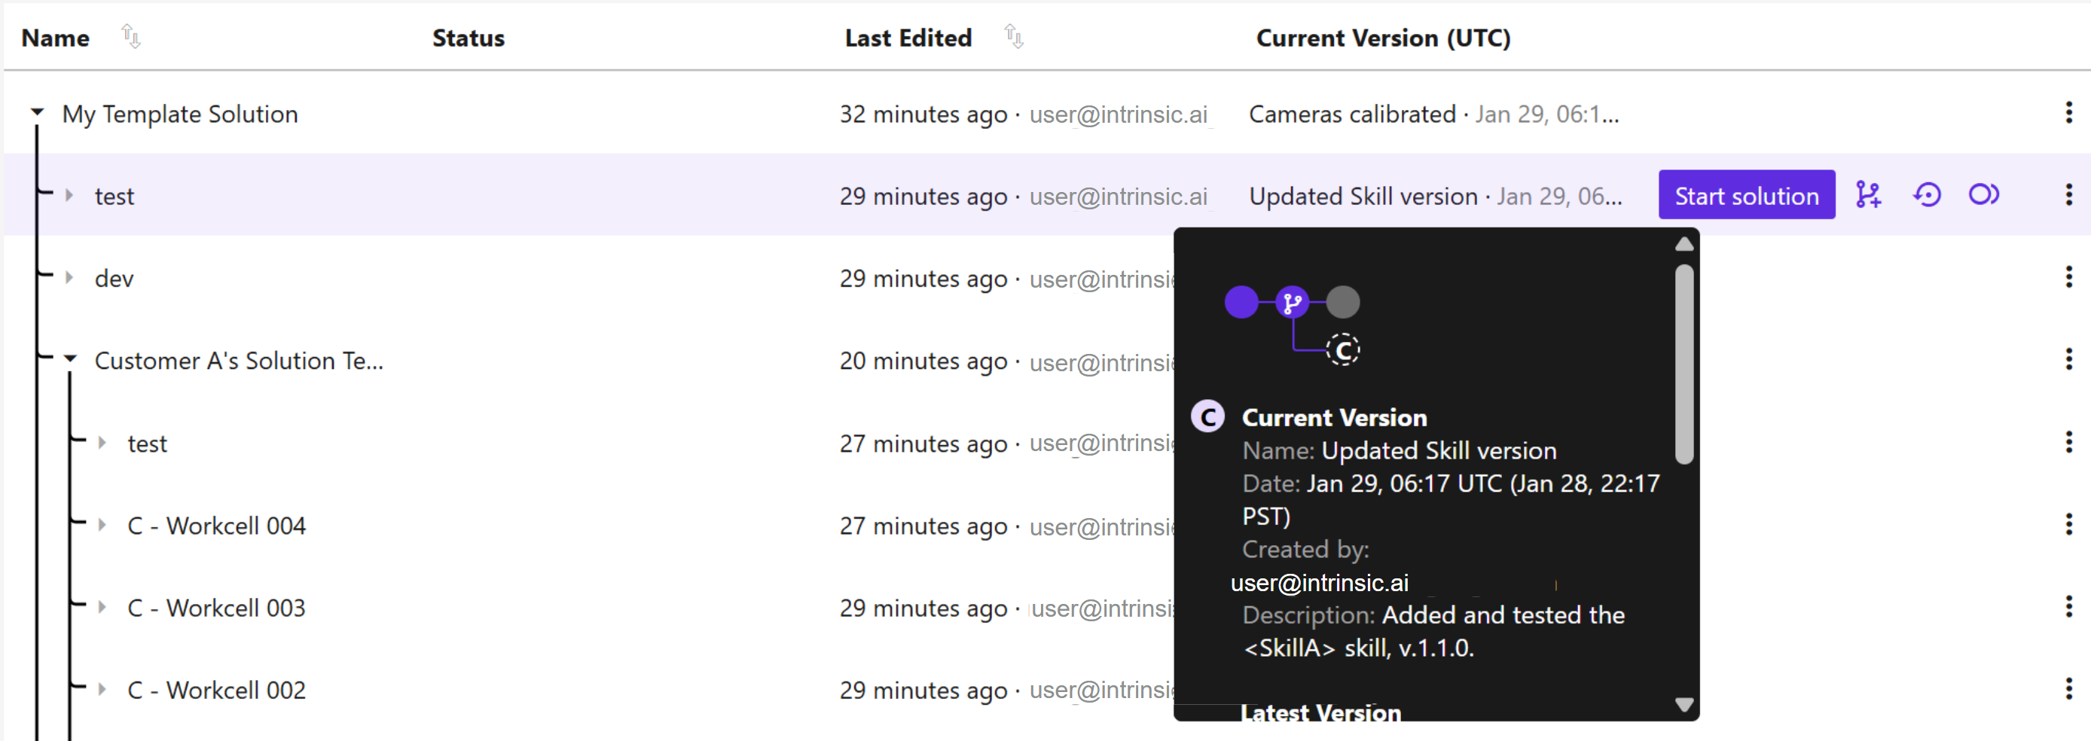This screenshot has height=741, width=2091.
Task: Create a branch from the test solution
Action: (x=1870, y=195)
